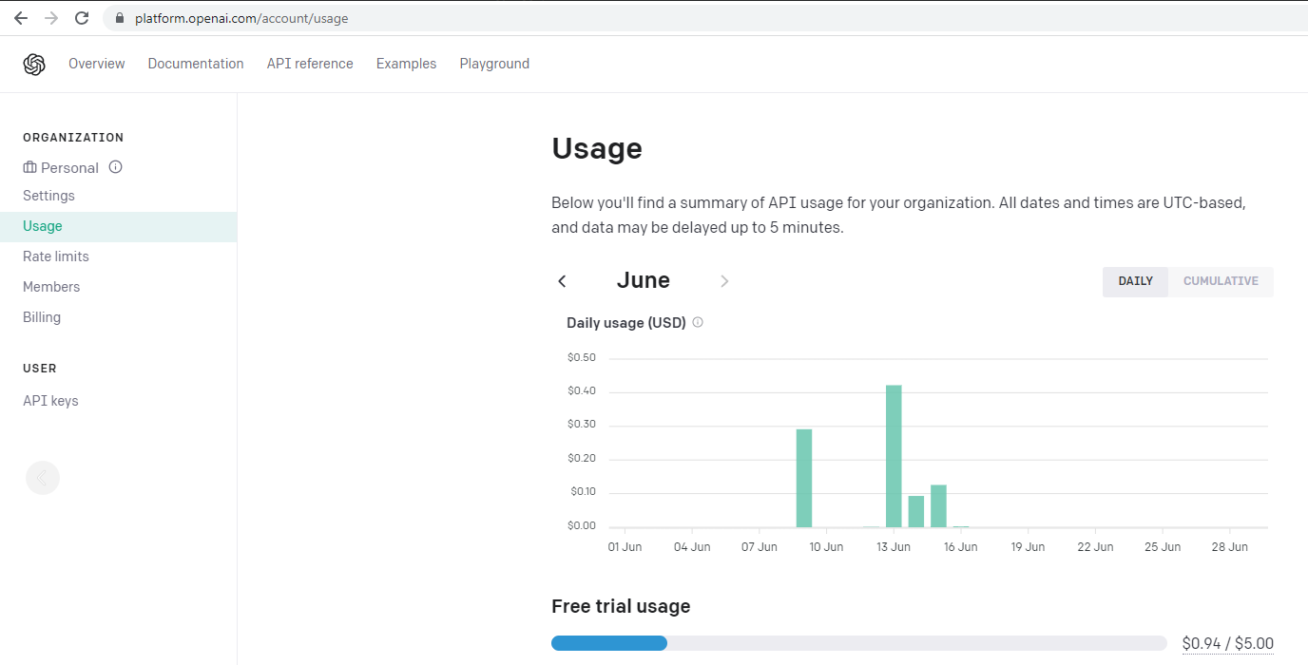The width and height of the screenshot is (1308, 665).
Task: Click the organization briefcase icon beside Personal
Action: pyautogui.click(x=29, y=167)
